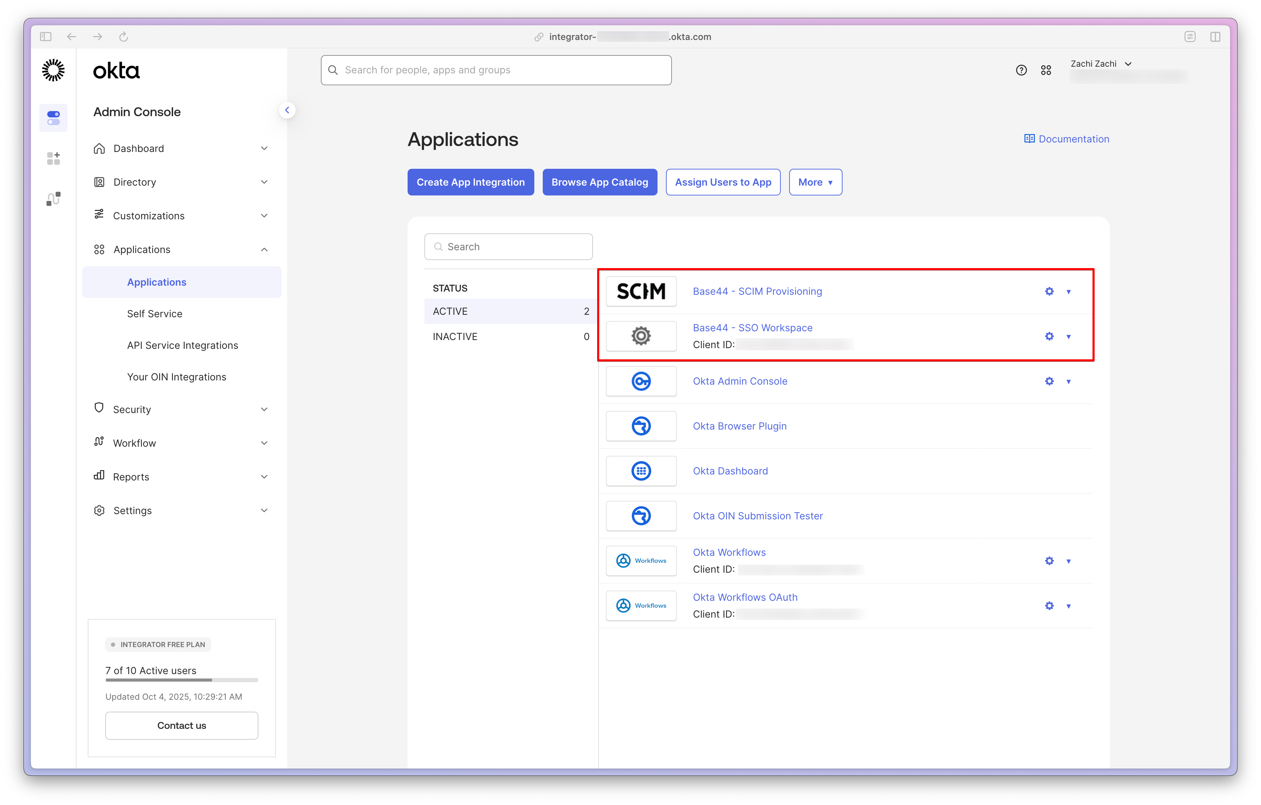Collapse the sidebar with the chevron button

click(x=287, y=110)
